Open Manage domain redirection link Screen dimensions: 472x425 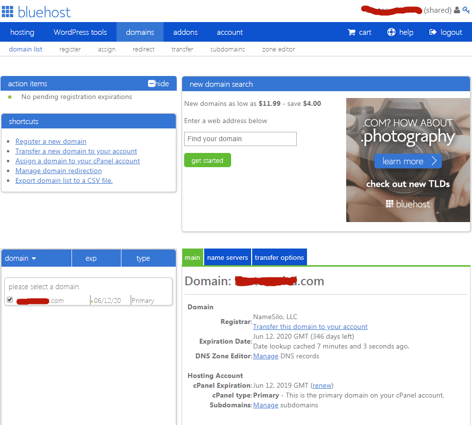59,171
